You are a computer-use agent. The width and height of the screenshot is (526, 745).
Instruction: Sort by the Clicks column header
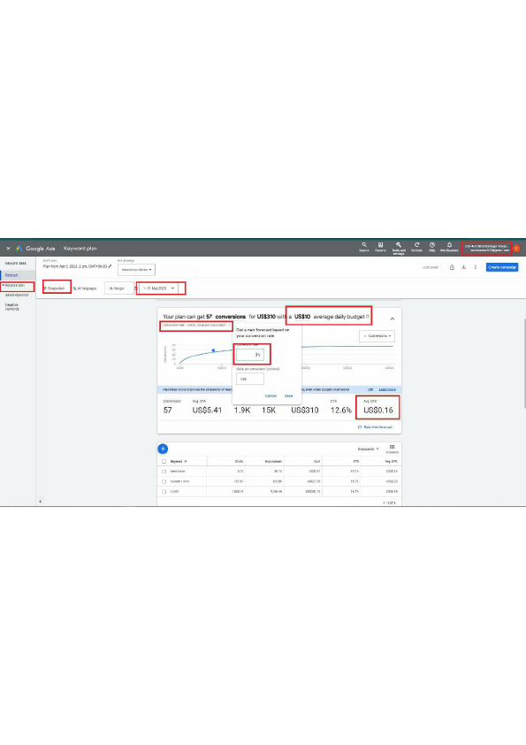tap(239, 461)
